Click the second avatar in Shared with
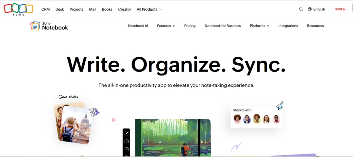 click(x=247, y=119)
